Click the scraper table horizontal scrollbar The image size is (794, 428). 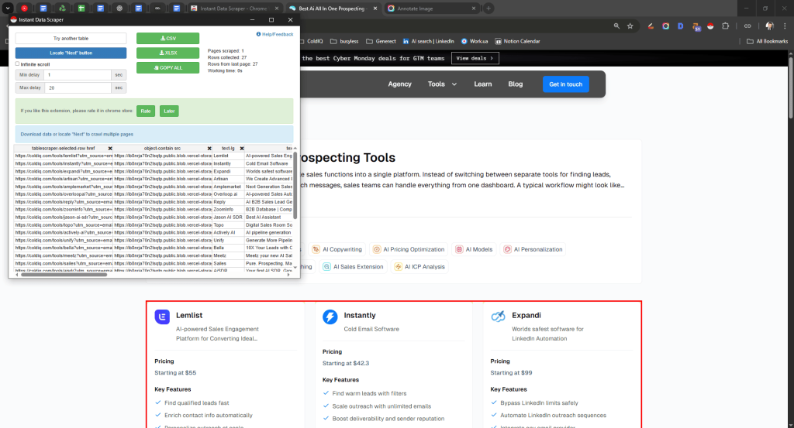click(x=64, y=275)
